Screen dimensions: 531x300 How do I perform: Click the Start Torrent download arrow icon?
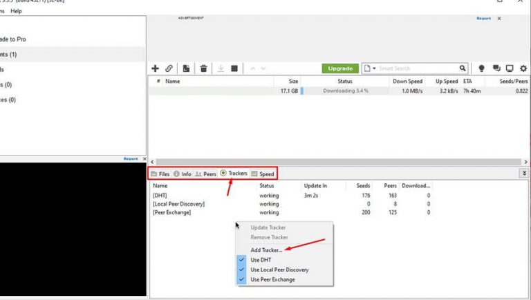click(221, 68)
